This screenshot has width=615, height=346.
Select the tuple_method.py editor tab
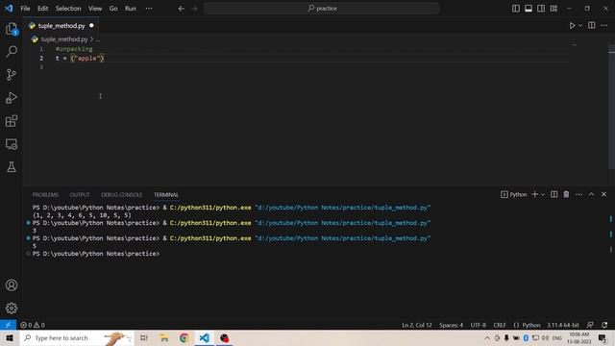click(x=61, y=26)
